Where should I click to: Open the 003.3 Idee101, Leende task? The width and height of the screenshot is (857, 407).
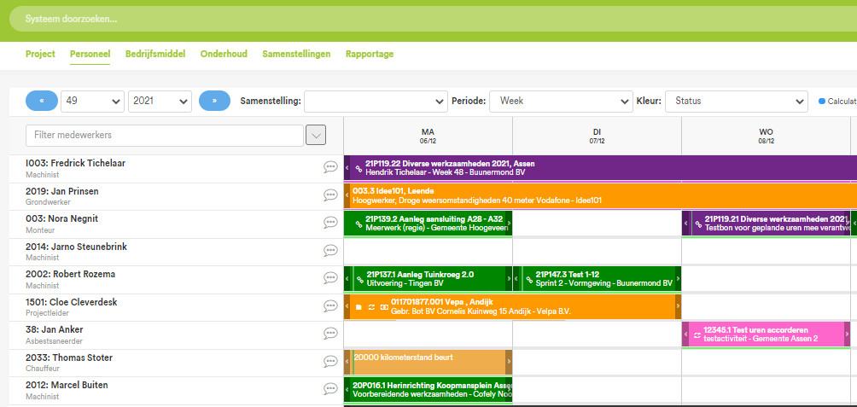coord(600,195)
